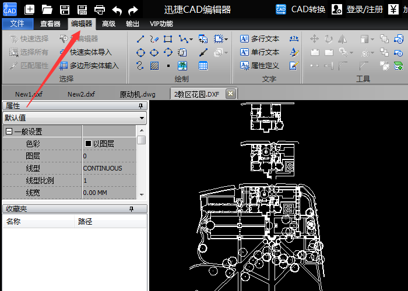
Task: Click the green add layer icon
Action: click(398, 66)
